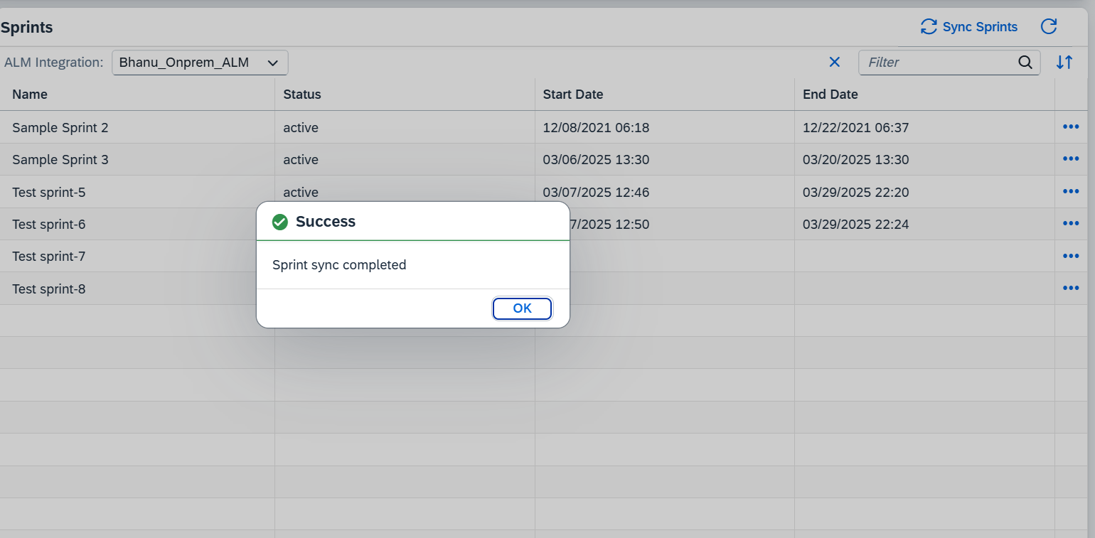This screenshot has width=1095, height=538.
Task: Open the sort options icon
Action: [x=1064, y=63]
